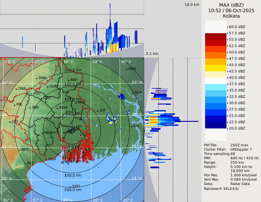261x202 pixels.
Task: Click the Rainbow SELEX-SI text
Action: click(221, 188)
